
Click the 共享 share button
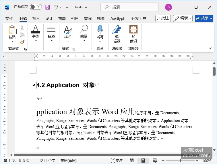click(204, 18)
